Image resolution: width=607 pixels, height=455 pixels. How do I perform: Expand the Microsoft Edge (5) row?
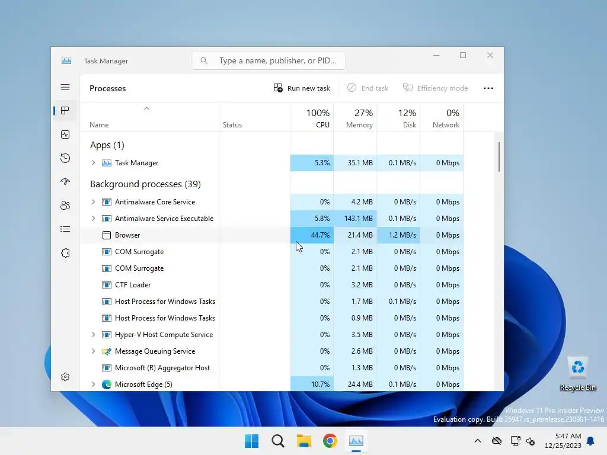[93, 384]
